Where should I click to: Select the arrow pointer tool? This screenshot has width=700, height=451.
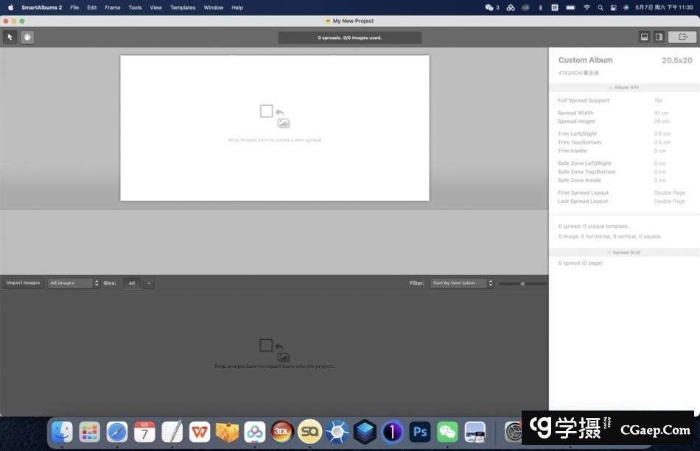[x=10, y=37]
